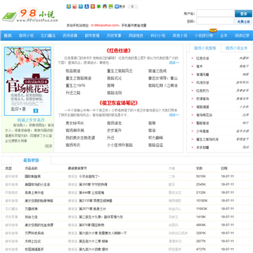
Task: Focus the 用户名 input field
Action: [x=215, y=13]
